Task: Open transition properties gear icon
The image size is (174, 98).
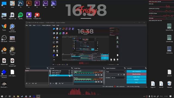Action: [124, 75]
